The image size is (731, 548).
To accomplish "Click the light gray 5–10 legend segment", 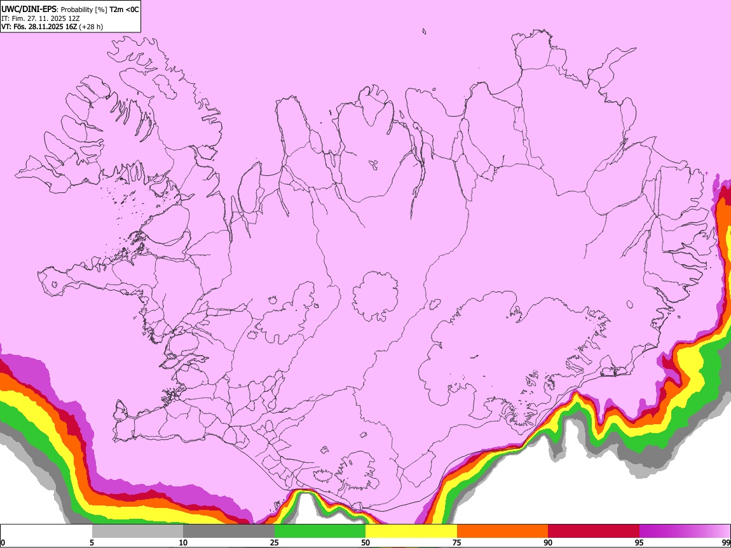I will (137, 531).
